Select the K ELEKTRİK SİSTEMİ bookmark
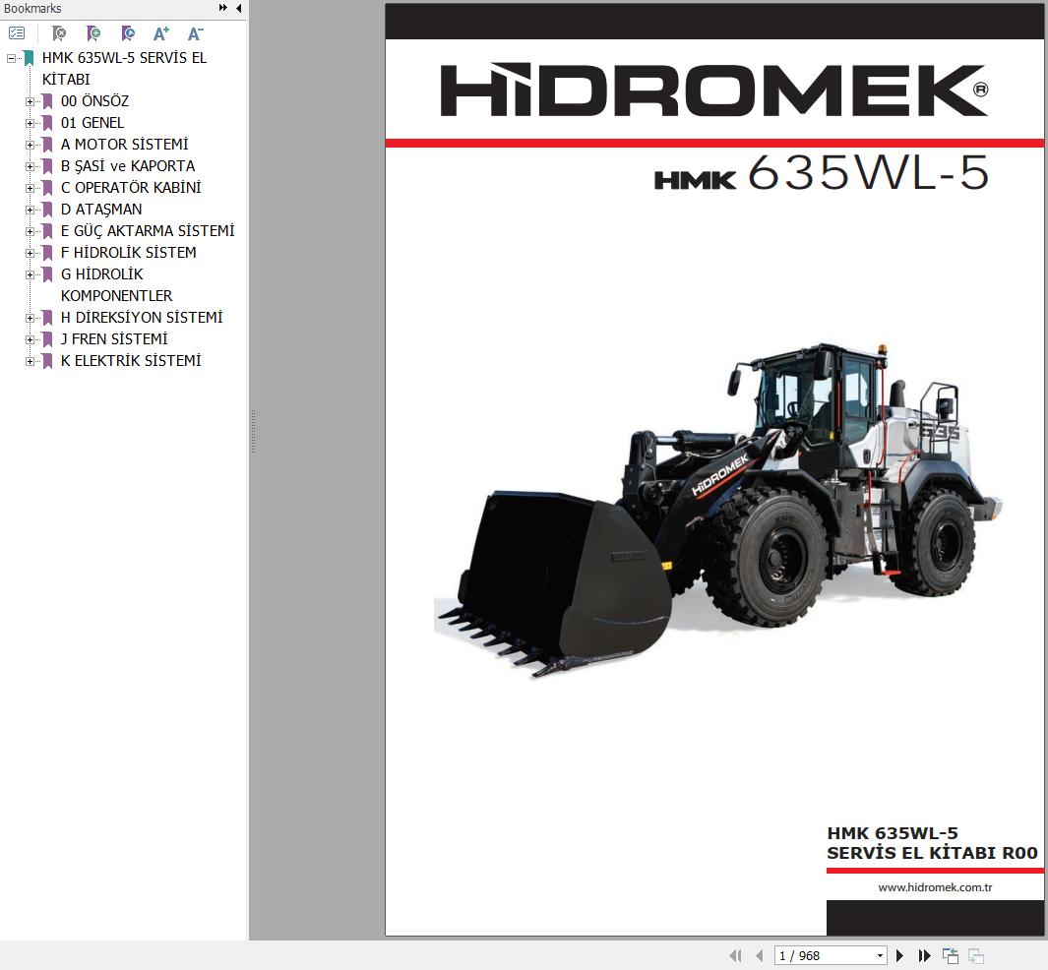This screenshot has width=1048, height=970. coord(131,361)
